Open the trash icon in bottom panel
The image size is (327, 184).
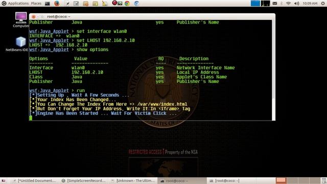click(323, 180)
